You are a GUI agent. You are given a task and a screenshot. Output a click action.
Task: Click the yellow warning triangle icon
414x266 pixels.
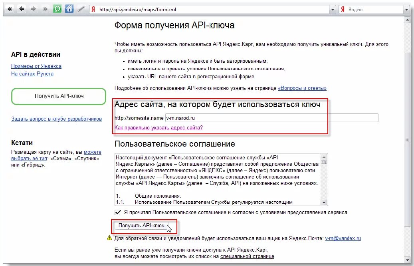[x=109, y=238]
